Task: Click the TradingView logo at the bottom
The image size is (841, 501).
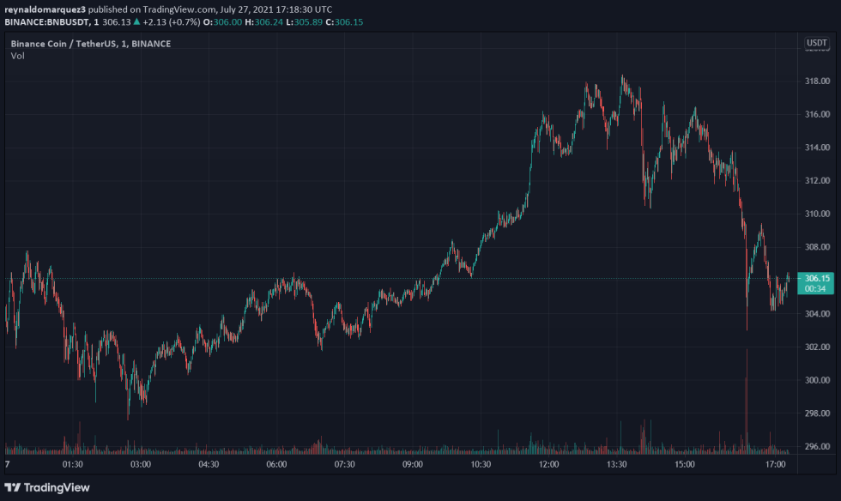Action: tap(47, 487)
